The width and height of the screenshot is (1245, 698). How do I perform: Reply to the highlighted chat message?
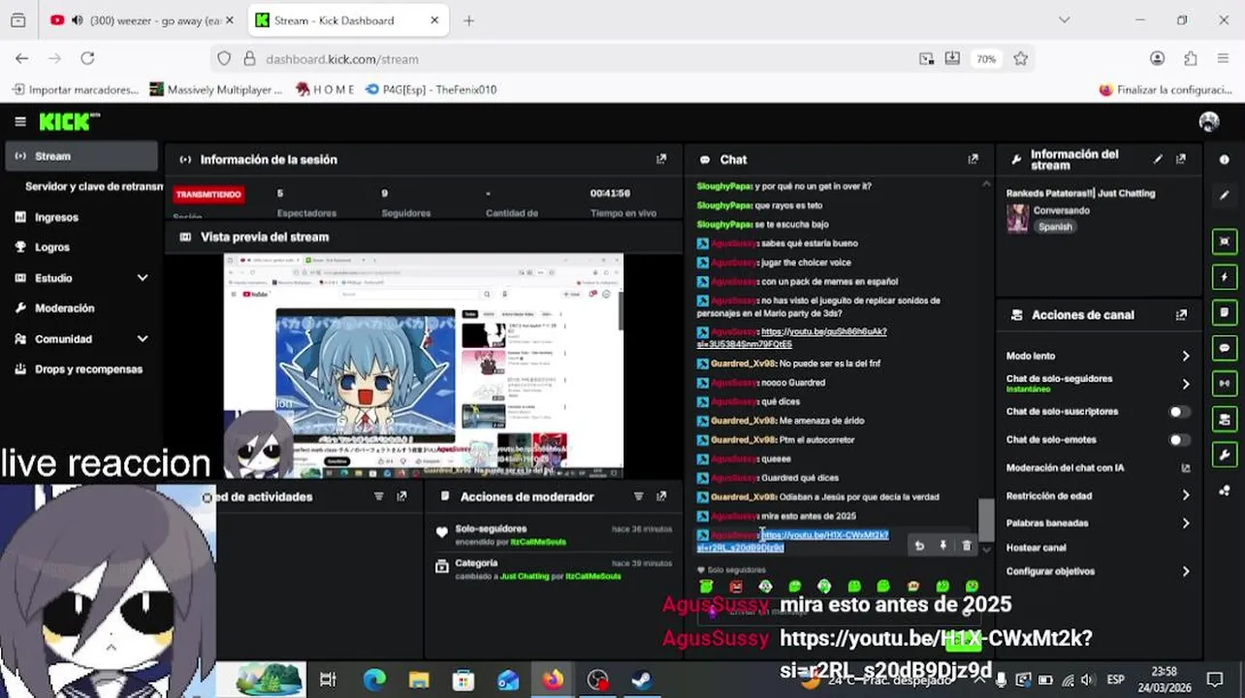pyautogui.click(x=919, y=546)
